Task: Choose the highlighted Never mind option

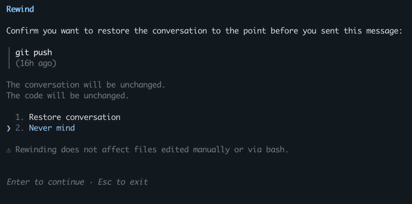Action: click(x=52, y=128)
